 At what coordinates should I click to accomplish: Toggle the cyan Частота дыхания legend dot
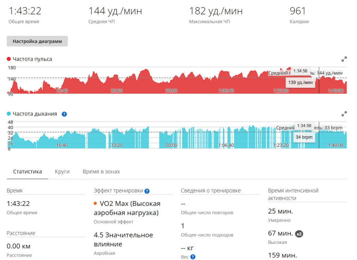(9, 114)
